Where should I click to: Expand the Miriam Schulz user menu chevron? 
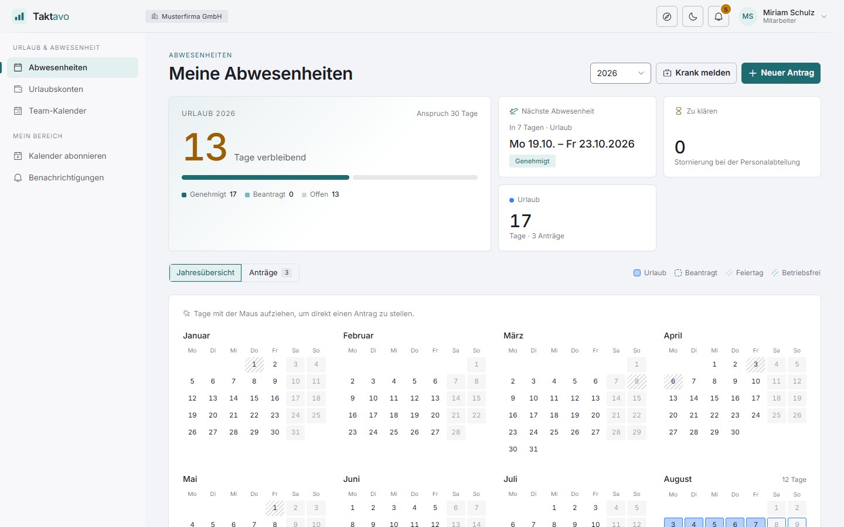[x=824, y=16]
